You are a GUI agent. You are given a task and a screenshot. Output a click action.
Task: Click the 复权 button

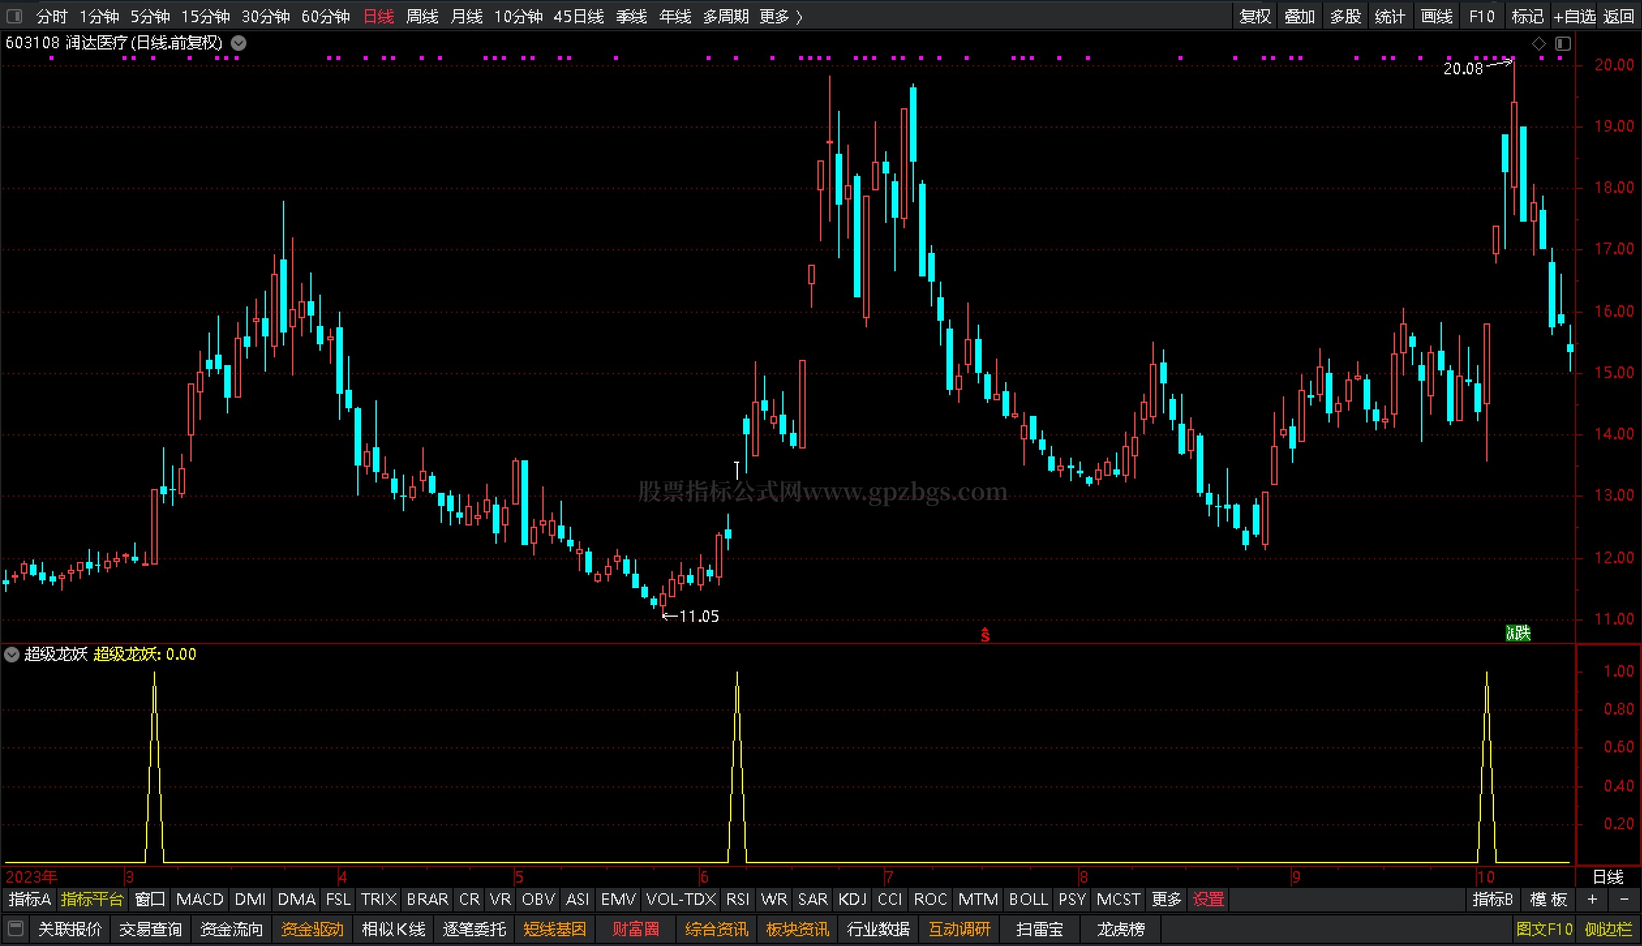tap(1255, 16)
